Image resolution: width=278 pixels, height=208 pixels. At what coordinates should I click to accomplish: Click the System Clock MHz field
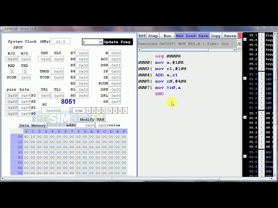(61, 42)
